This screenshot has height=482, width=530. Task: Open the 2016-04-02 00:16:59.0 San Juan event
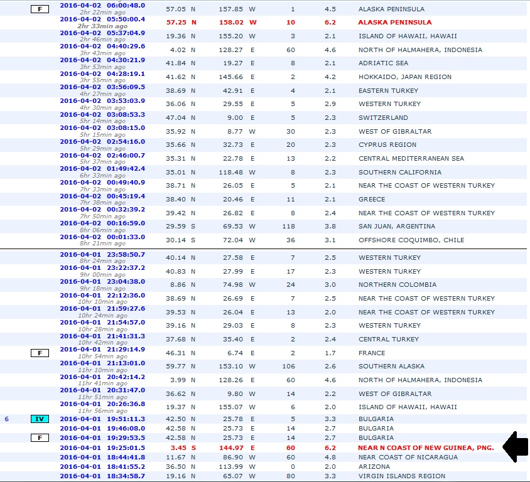[x=102, y=223]
